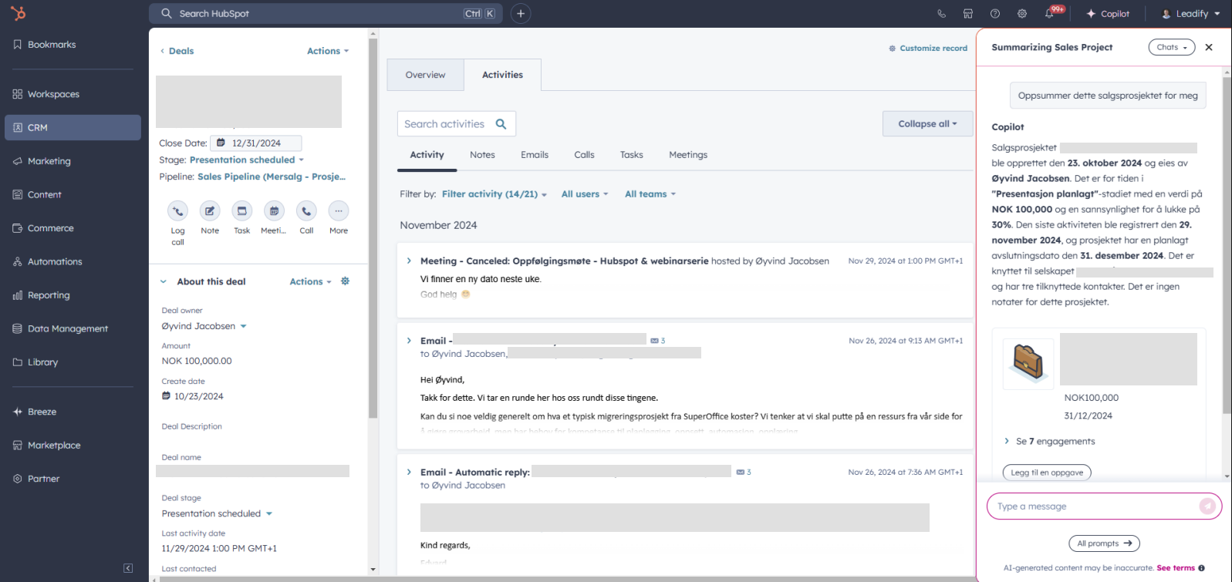Image resolution: width=1232 pixels, height=582 pixels.
Task: Select the Emails activity tab
Action: point(535,155)
